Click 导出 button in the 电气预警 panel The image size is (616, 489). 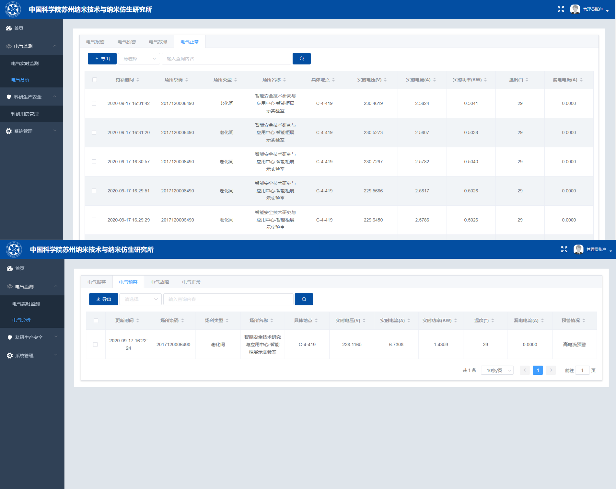pyautogui.click(x=103, y=299)
